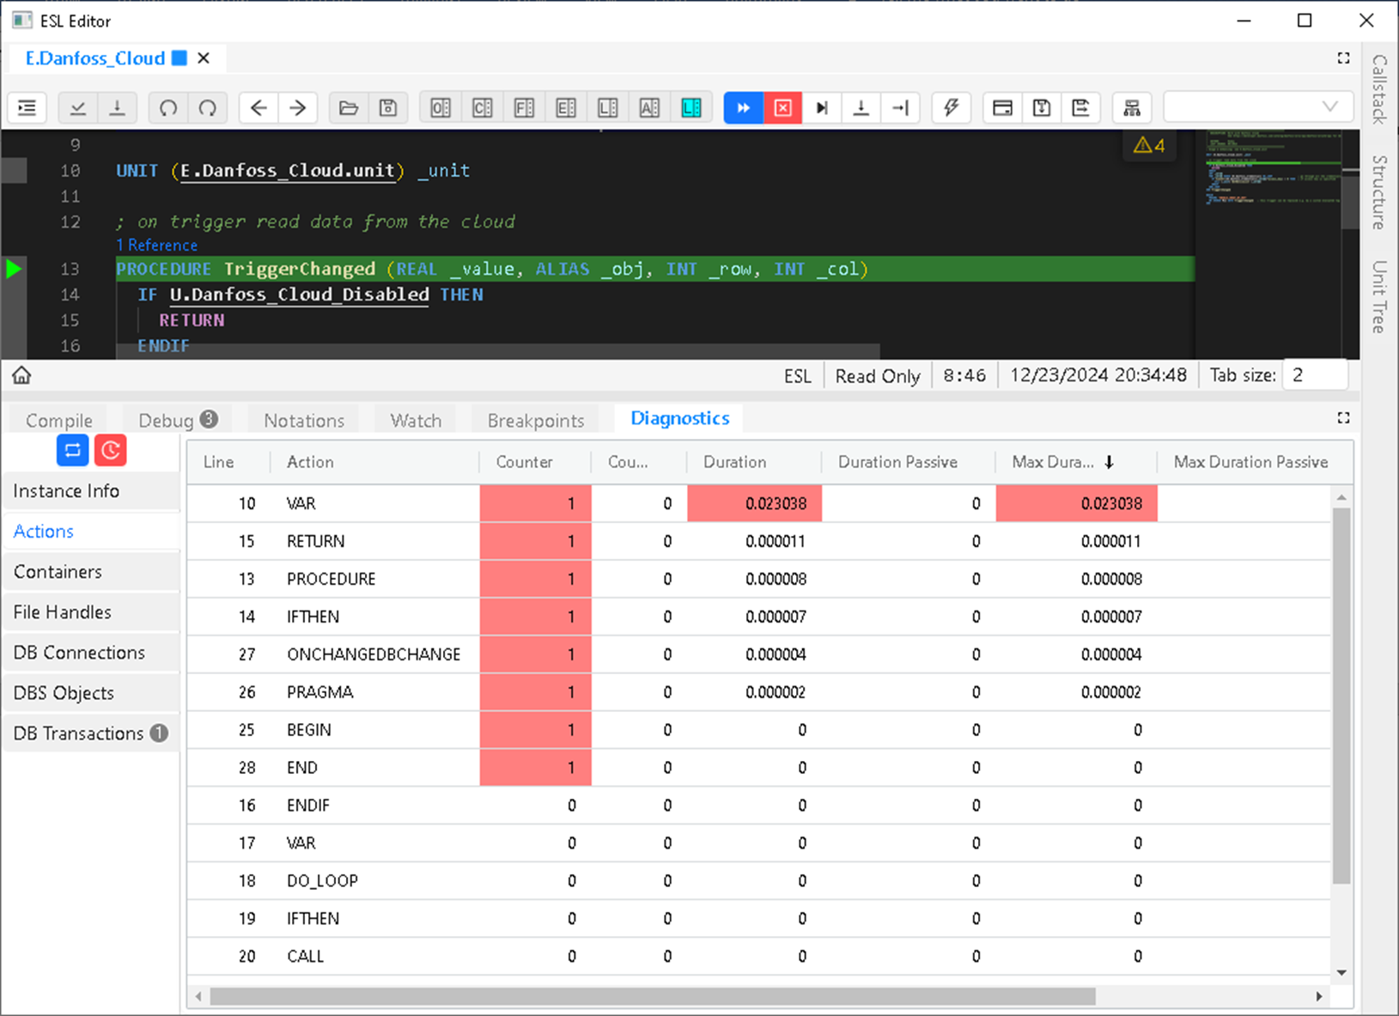Click the save disk icon

coord(388,108)
